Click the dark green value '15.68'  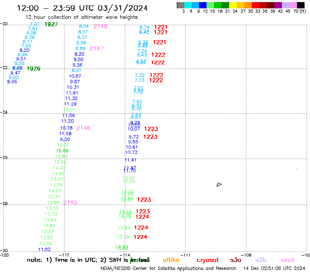tap(62, 151)
